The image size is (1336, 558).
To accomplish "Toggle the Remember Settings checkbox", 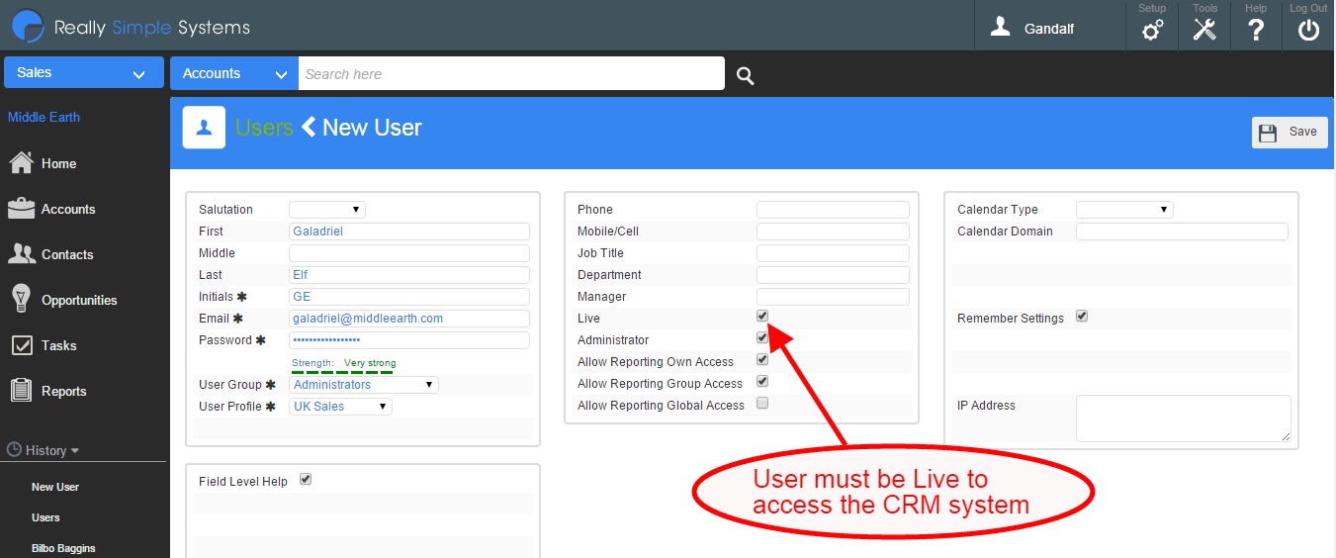I will 1082,317.
